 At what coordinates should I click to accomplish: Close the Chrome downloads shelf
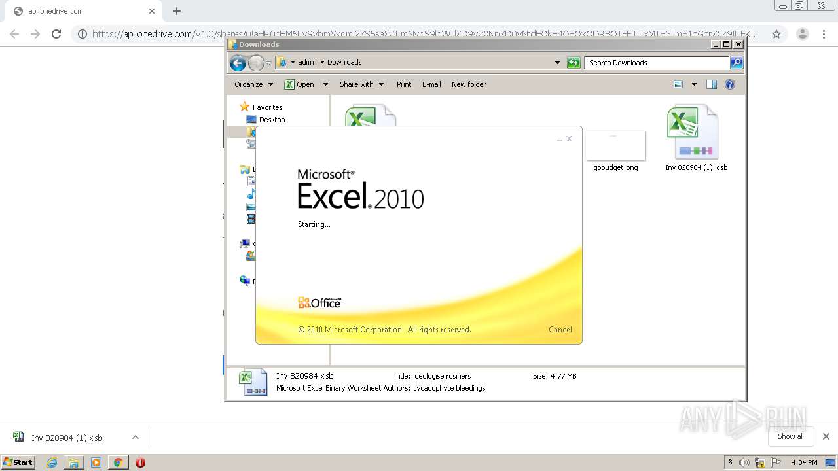(x=826, y=436)
